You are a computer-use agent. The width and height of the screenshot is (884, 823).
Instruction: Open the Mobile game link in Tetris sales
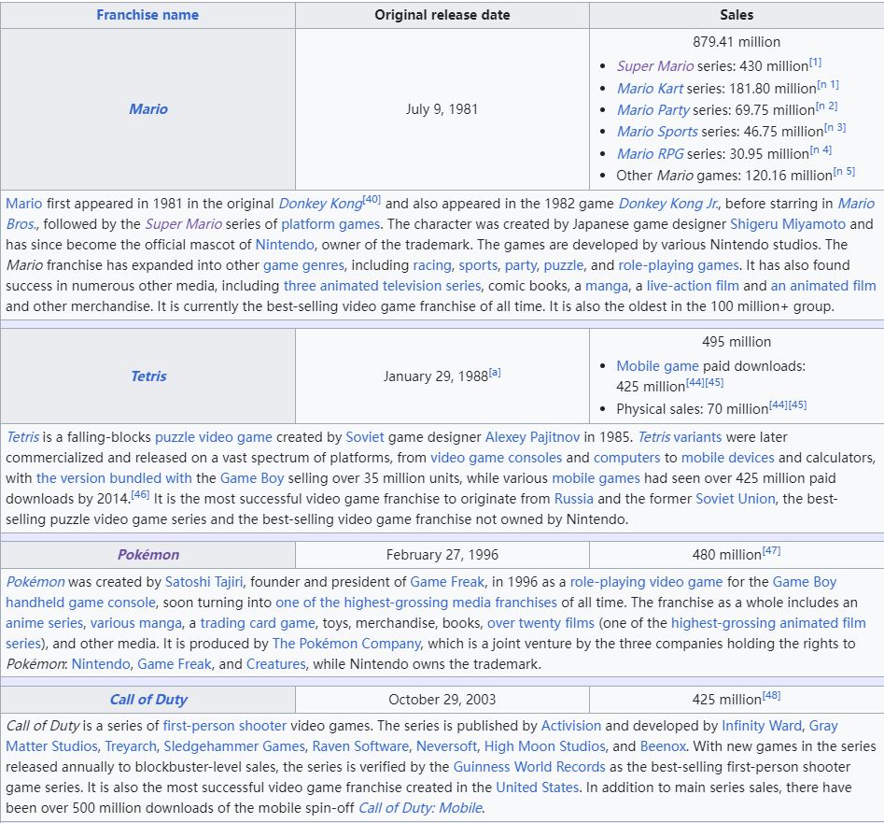(657, 366)
